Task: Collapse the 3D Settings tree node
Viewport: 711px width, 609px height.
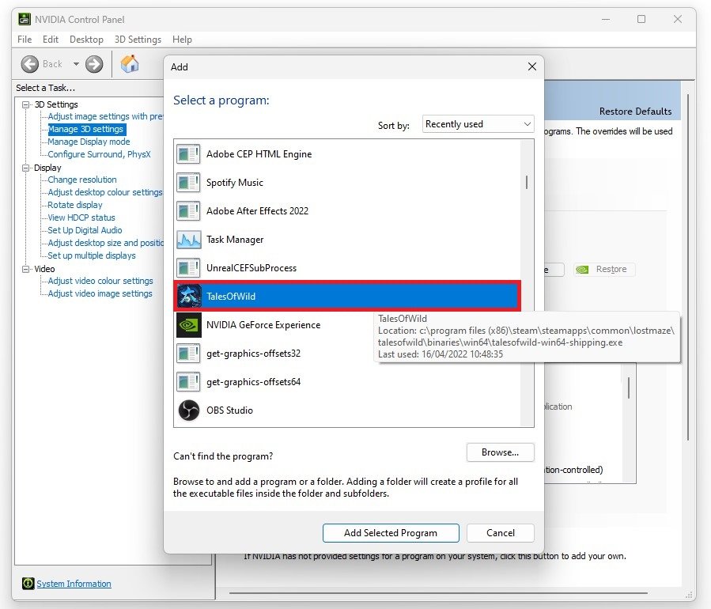Action: tap(26, 104)
